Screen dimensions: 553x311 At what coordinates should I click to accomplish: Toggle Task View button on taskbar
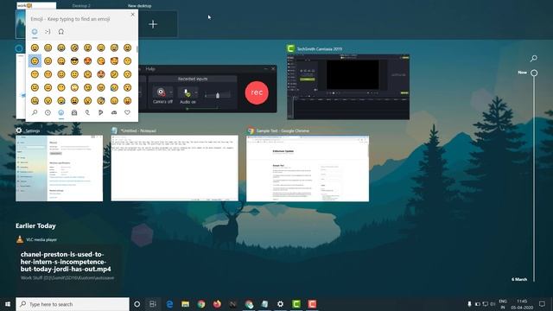152,304
